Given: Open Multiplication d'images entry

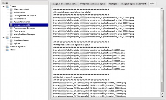Looking at the screenshot, I should pos(24,34).
